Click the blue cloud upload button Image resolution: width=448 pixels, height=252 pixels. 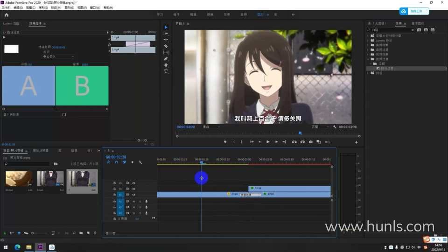[410, 11]
